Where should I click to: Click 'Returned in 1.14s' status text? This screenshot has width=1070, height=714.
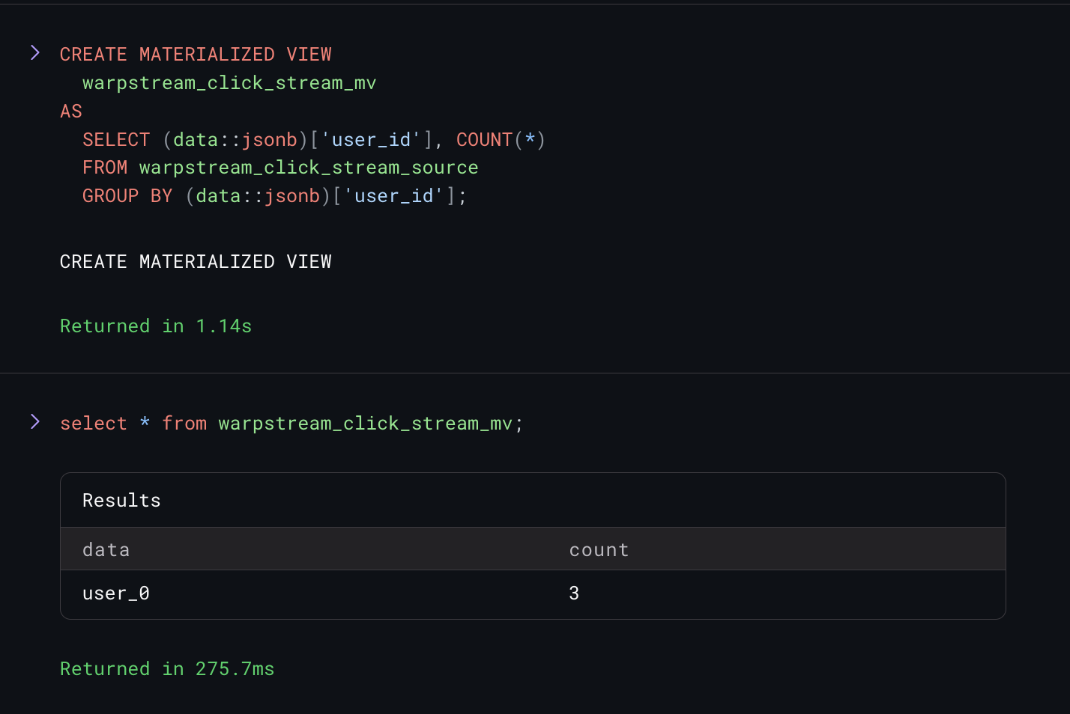click(x=156, y=326)
